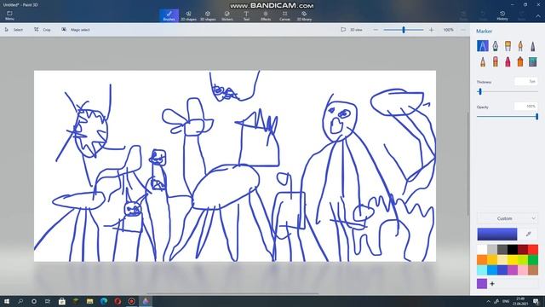Adjust the zoom slider
Screen dimensions: 545x307
tap(404, 30)
